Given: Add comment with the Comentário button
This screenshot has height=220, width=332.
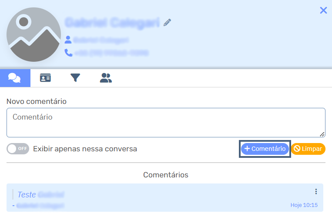Looking at the screenshot, I should 265,149.
